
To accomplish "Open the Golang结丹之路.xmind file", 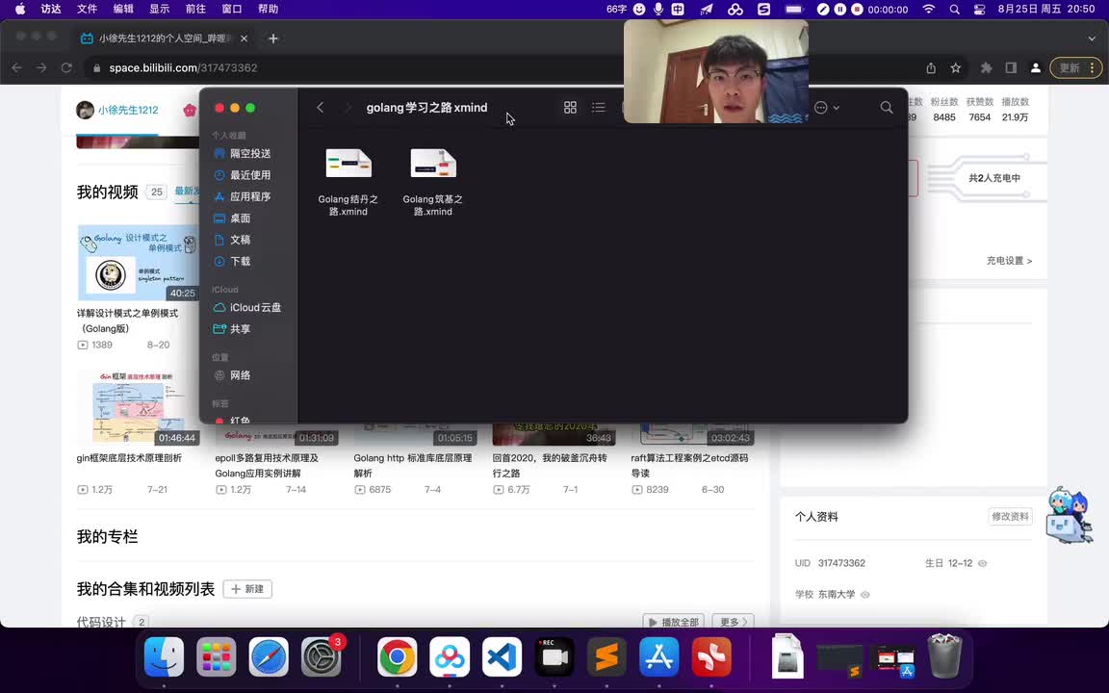I will [x=348, y=180].
